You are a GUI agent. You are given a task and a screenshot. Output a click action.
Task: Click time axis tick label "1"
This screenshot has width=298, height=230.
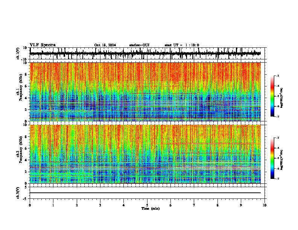pyautogui.click(x=53, y=205)
